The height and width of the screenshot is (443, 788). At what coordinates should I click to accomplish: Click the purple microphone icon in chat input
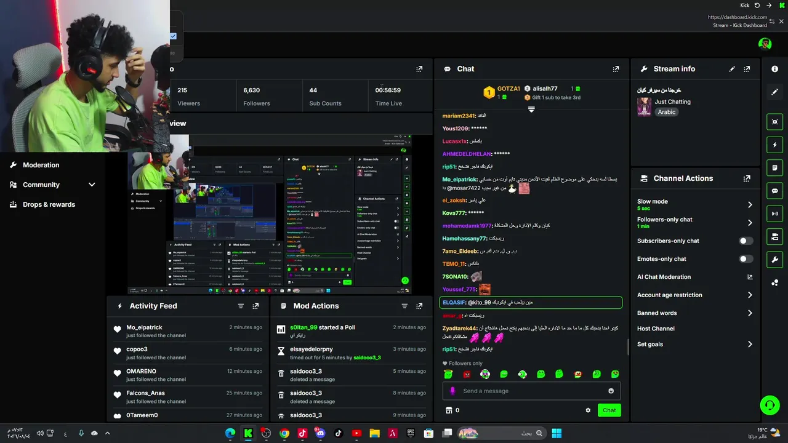pyautogui.click(x=452, y=391)
